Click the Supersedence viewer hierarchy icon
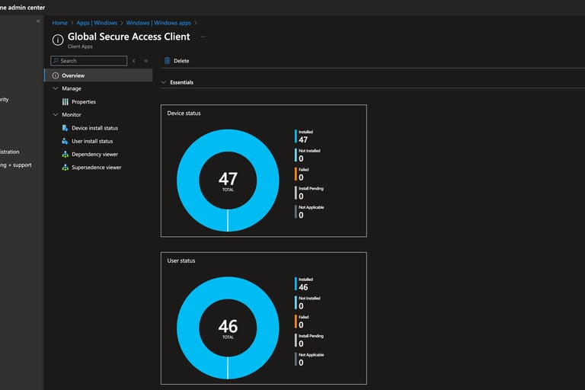 (x=66, y=167)
